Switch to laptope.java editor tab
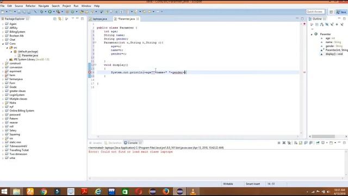 [100, 19]
